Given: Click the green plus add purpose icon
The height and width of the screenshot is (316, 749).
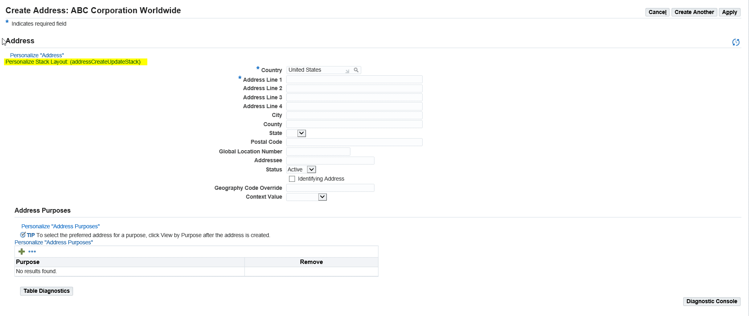Looking at the screenshot, I should point(22,252).
